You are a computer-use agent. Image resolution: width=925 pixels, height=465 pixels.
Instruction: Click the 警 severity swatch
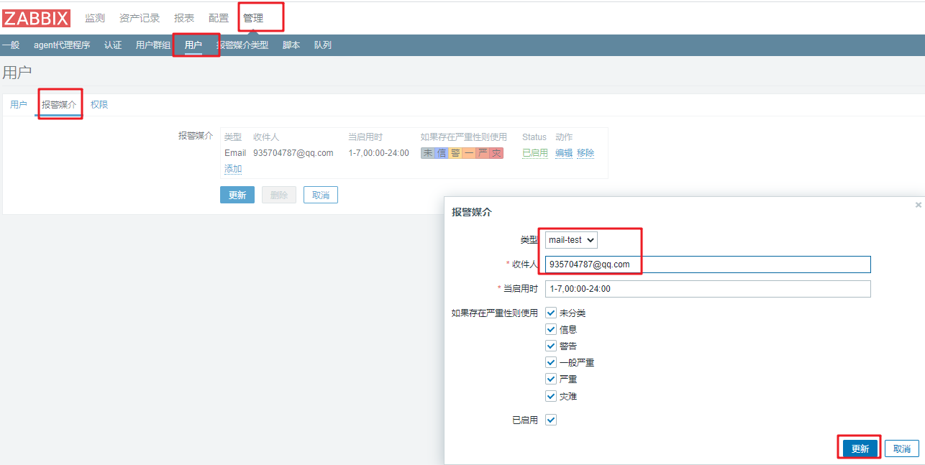[x=455, y=153]
